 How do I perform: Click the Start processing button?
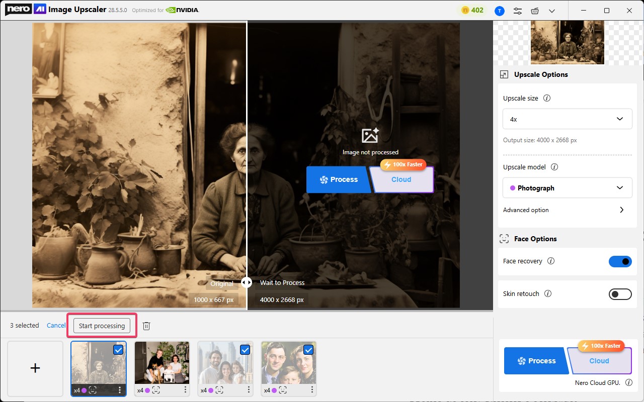coord(102,326)
